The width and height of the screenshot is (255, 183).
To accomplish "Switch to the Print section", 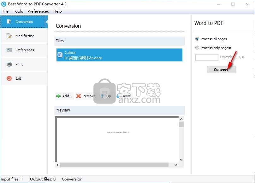I will pos(24,64).
